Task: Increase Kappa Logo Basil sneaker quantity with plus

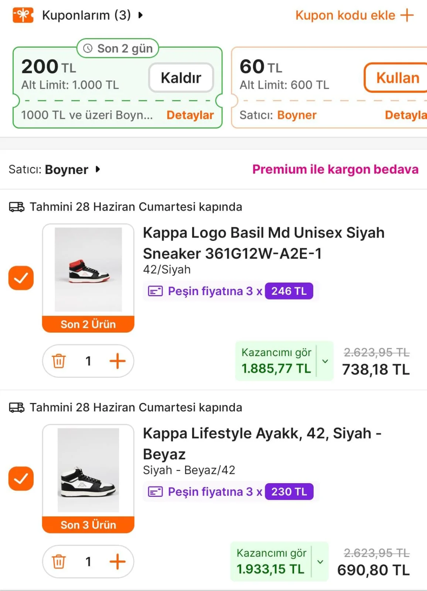Action: (x=117, y=361)
